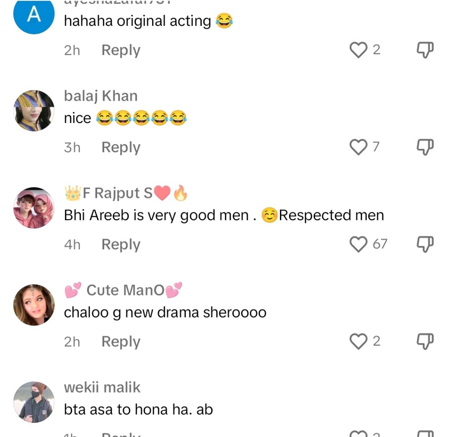
Task: Open the wekii malik username link
Action: [x=102, y=387]
